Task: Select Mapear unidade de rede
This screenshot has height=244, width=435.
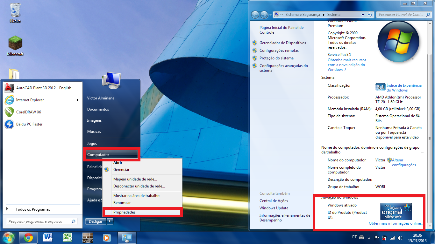Action: 142,179
